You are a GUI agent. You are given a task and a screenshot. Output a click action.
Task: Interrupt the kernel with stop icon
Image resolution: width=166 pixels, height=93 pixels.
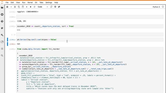point(31,7)
